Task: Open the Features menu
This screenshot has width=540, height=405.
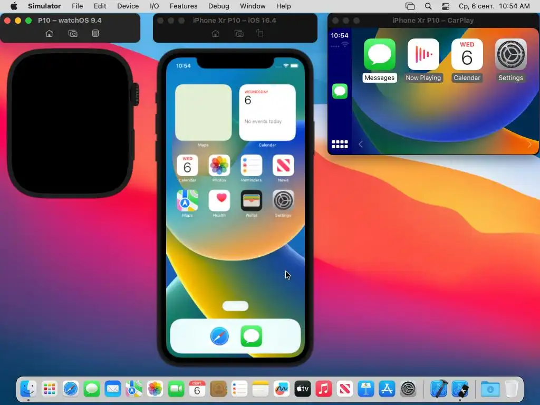Action: [184, 6]
